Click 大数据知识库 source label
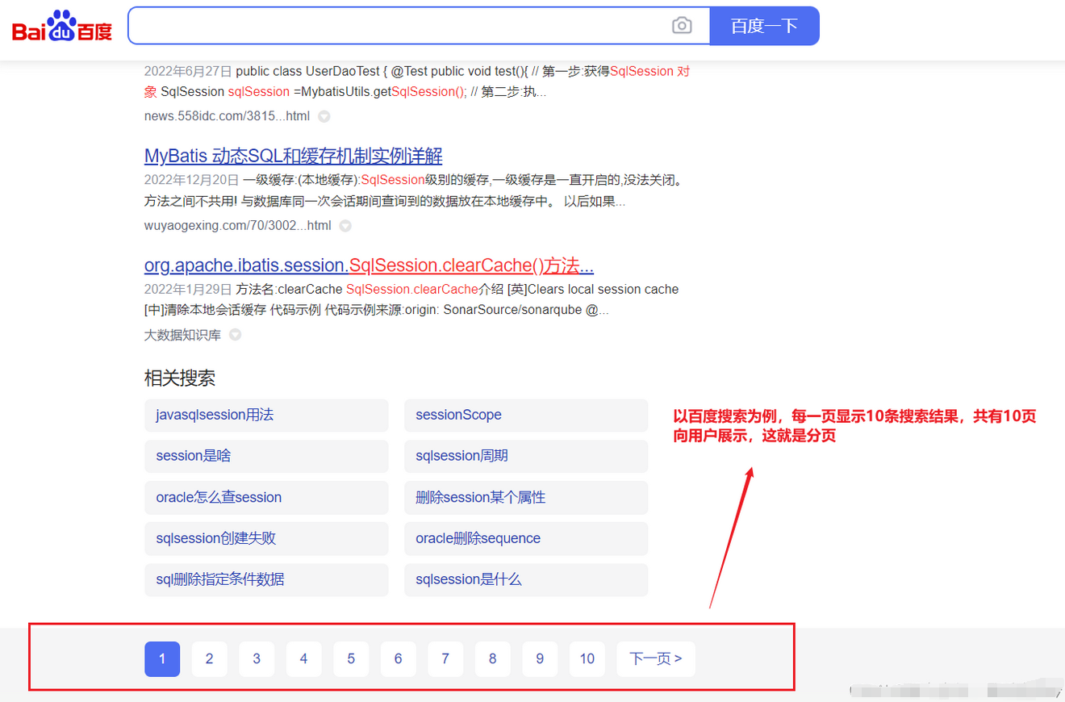The width and height of the screenshot is (1065, 702). 182,335
